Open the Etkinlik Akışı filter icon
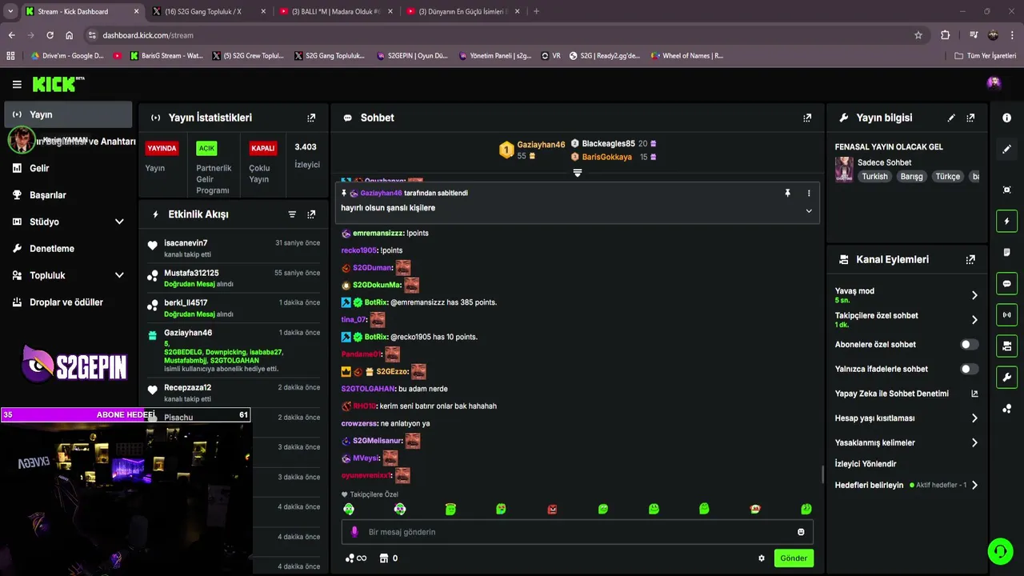 pos(292,214)
